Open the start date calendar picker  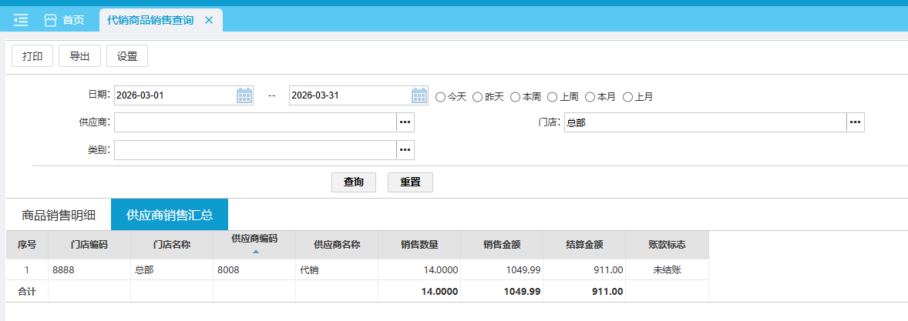(244, 96)
